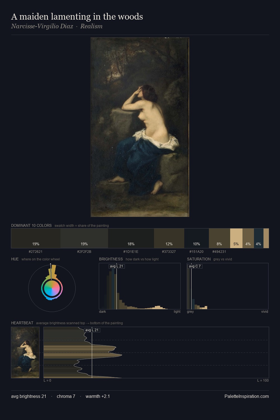
Task: Click the 'avg L 21' label in Heartbeat chart
Action: point(92,330)
